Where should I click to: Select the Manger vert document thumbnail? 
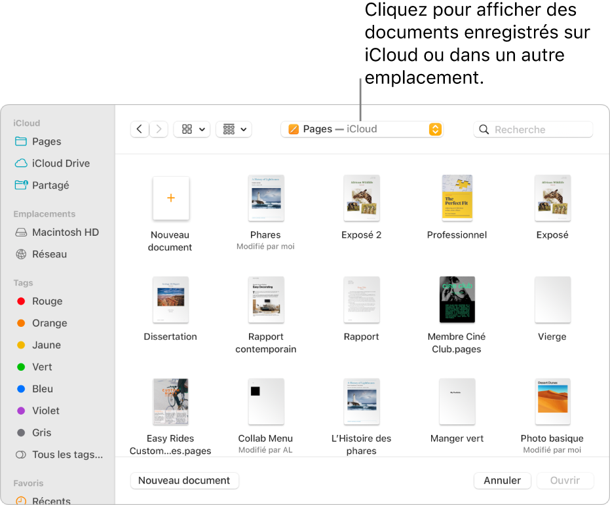click(457, 402)
